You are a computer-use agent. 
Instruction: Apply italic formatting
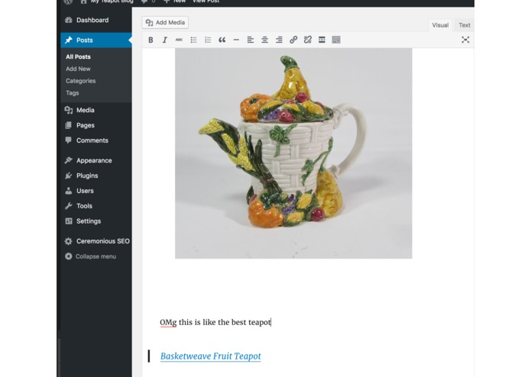(x=165, y=40)
